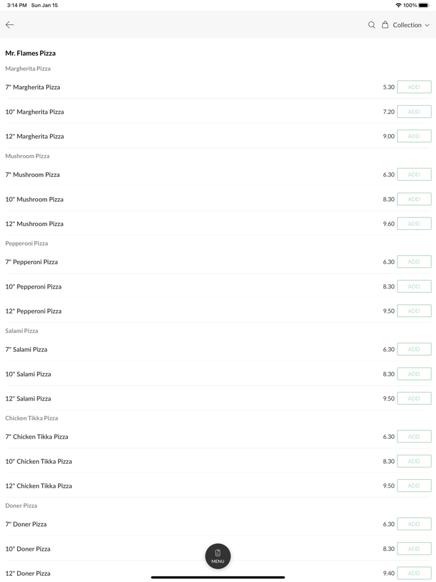Tap the 7" Chicken Tikka Pizza label

pos(37,437)
